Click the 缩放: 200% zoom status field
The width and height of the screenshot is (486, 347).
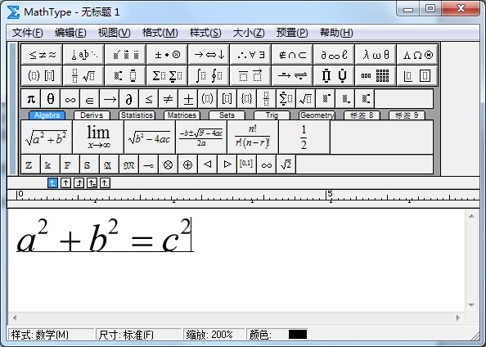(x=214, y=334)
